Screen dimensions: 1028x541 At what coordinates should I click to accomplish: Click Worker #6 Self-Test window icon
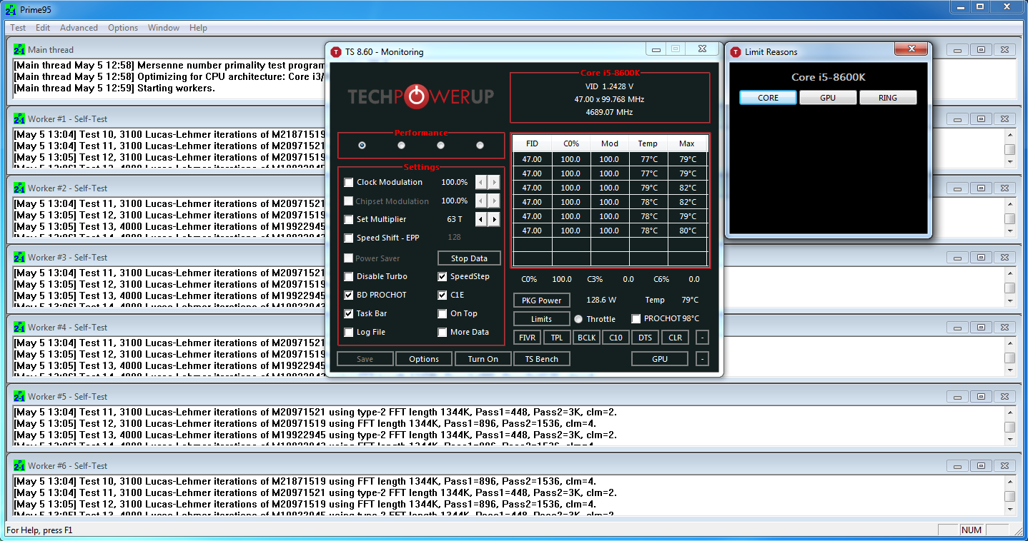point(19,465)
